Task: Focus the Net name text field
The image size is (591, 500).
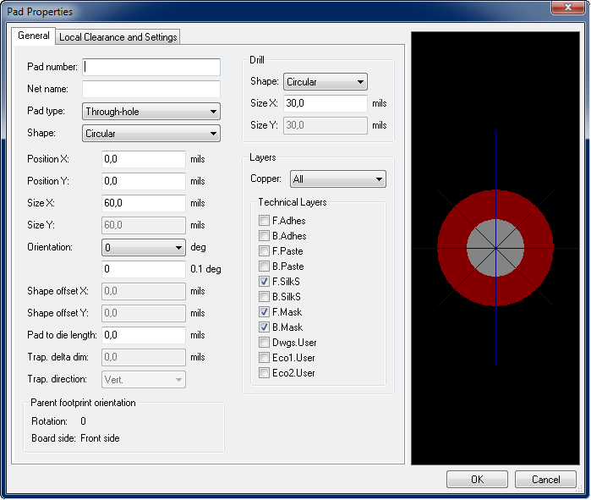Action: [x=151, y=89]
